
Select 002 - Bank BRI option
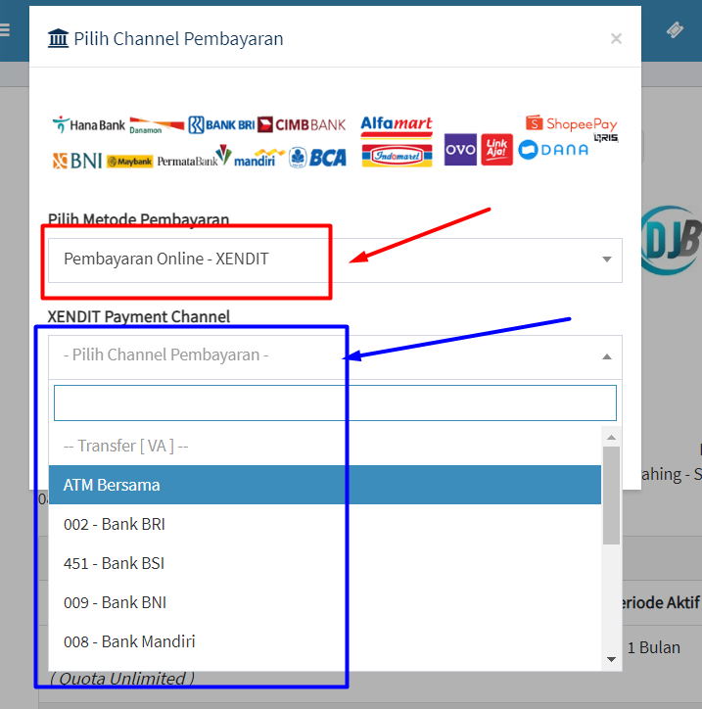pos(324,524)
